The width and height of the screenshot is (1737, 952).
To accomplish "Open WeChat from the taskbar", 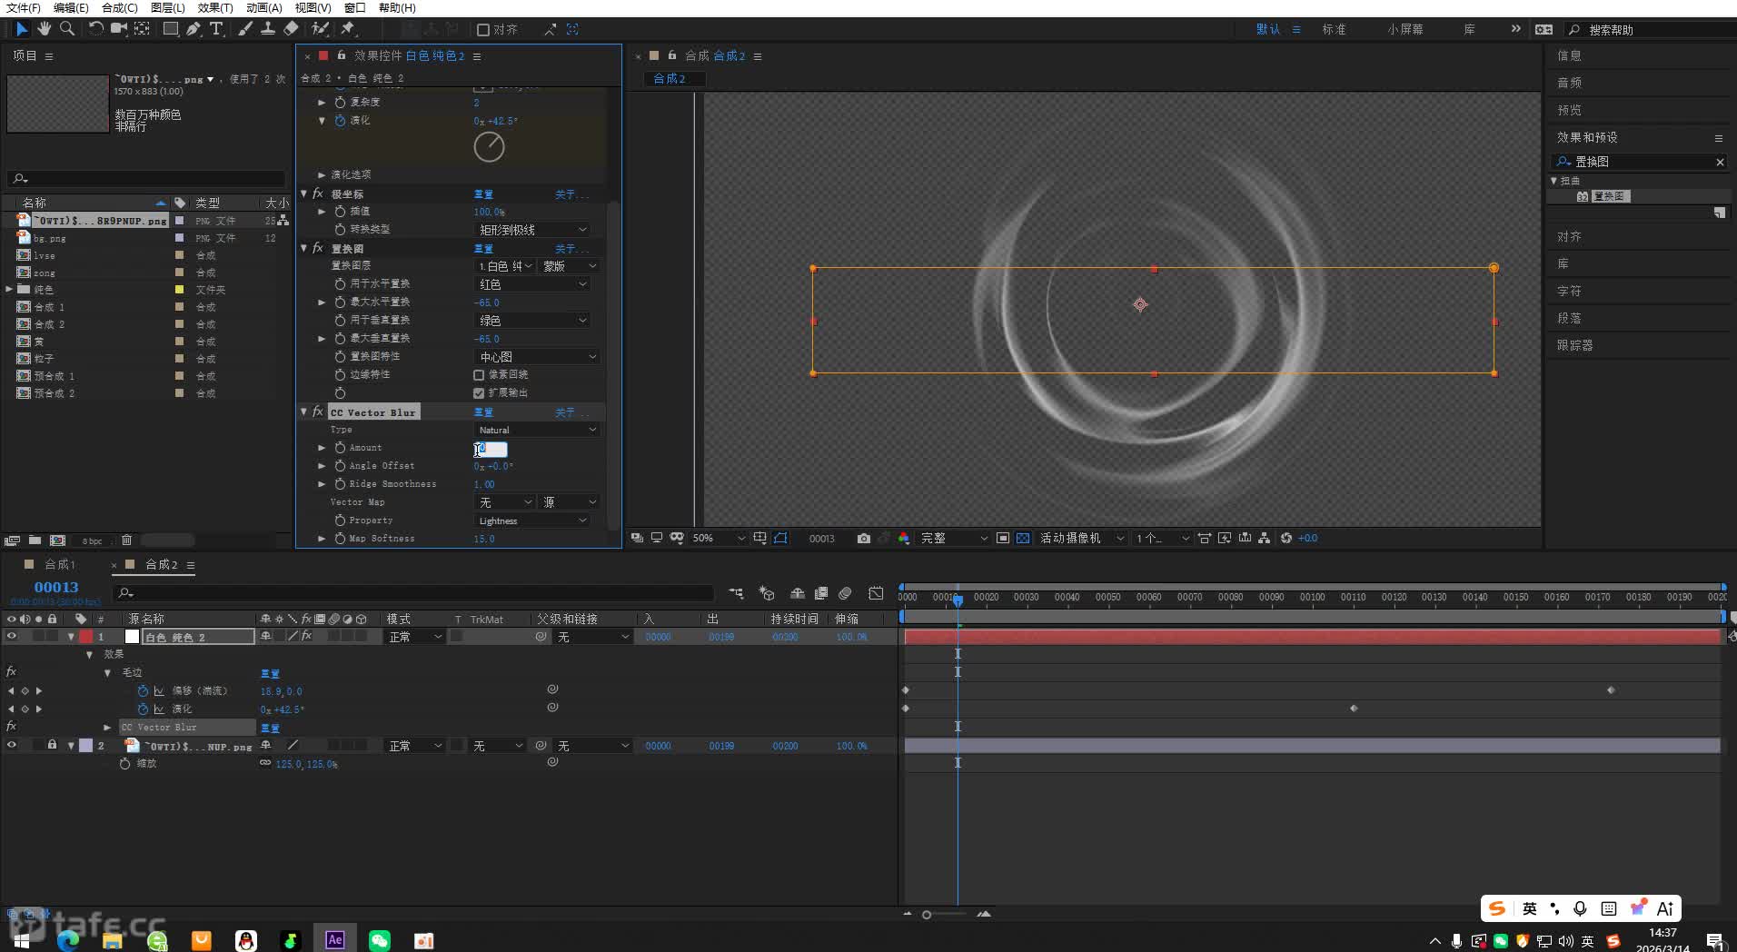I will point(380,940).
